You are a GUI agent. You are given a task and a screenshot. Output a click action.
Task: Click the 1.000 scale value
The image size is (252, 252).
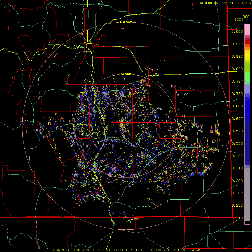tap(237, 31)
